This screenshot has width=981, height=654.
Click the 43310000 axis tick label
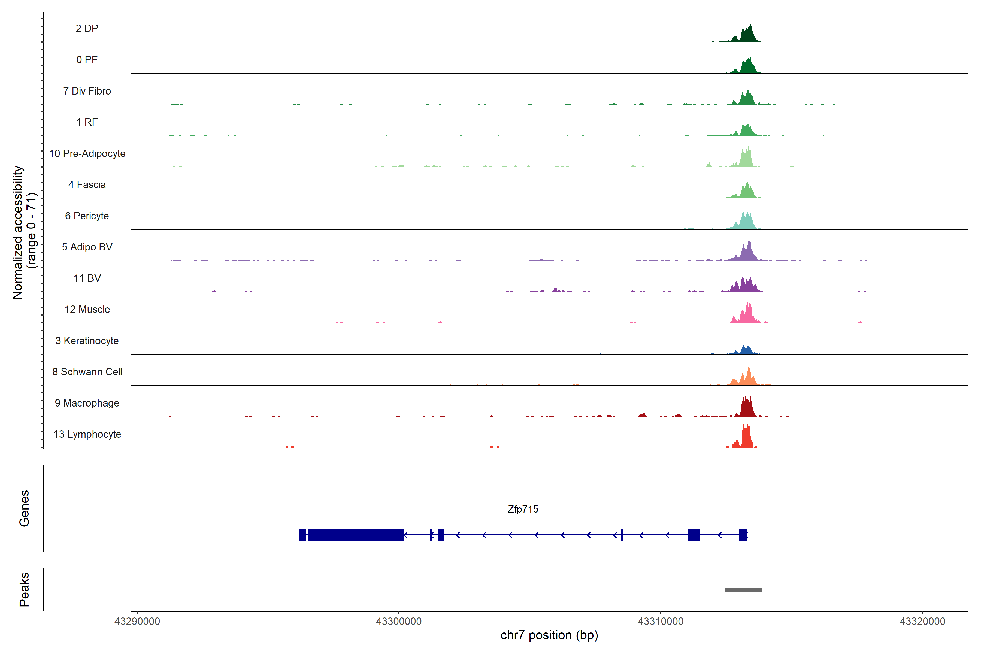(x=661, y=622)
